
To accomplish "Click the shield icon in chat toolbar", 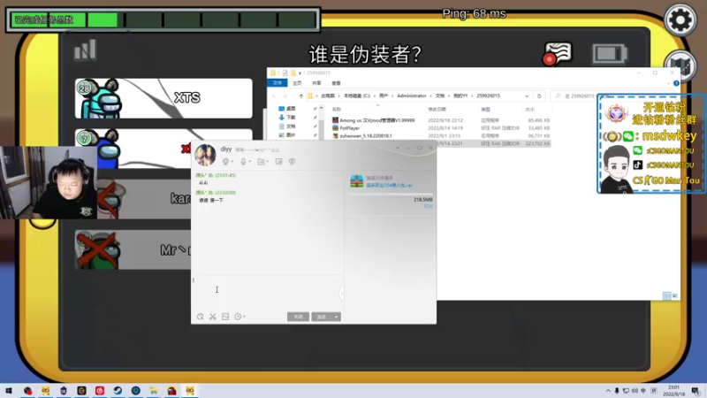I will point(293,162).
